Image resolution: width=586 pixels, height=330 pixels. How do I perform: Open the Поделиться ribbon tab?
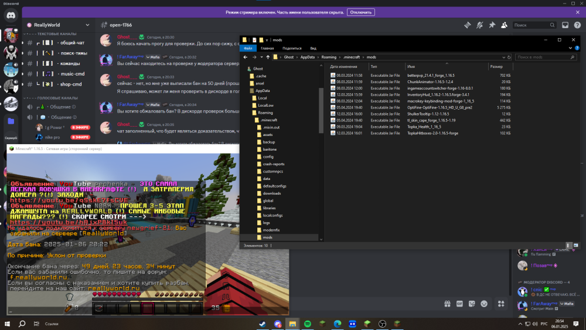[x=292, y=48]
